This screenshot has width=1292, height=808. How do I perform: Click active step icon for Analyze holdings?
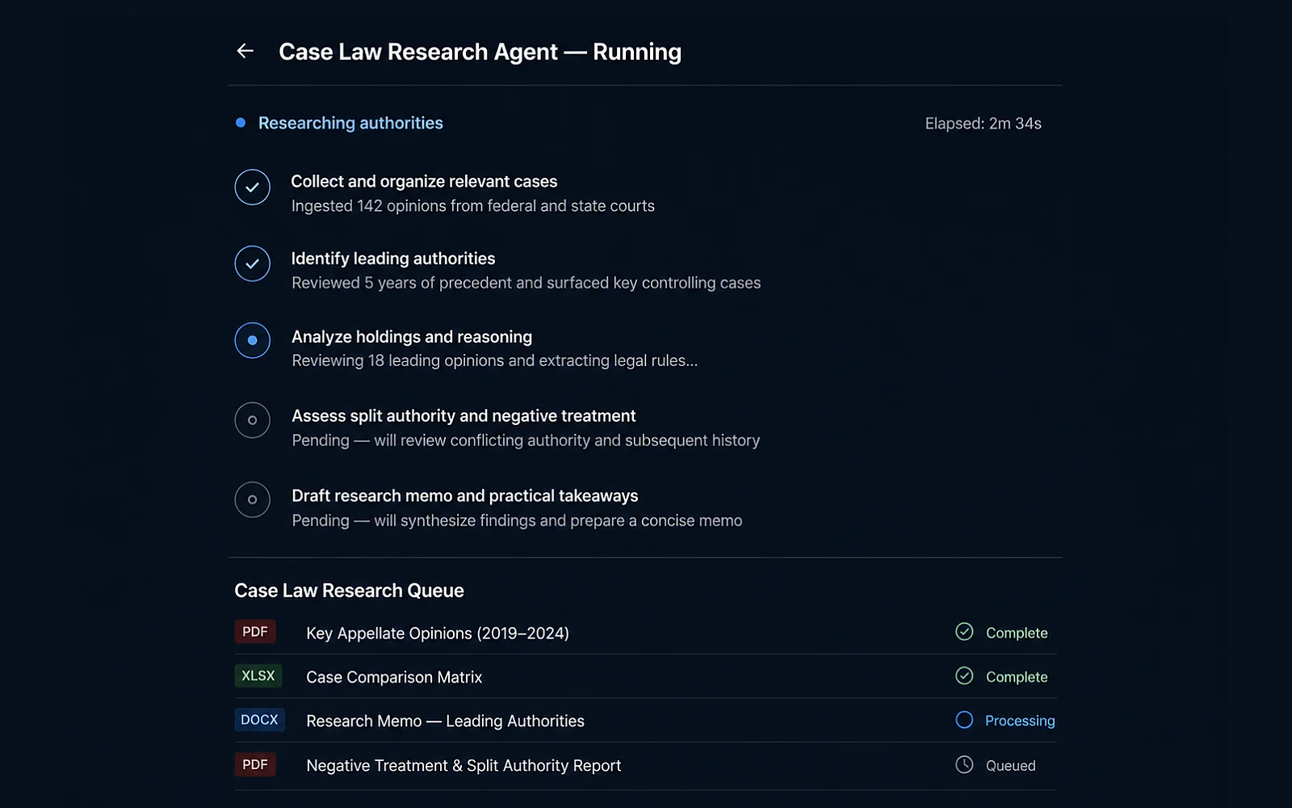click(x=253, y=341)
